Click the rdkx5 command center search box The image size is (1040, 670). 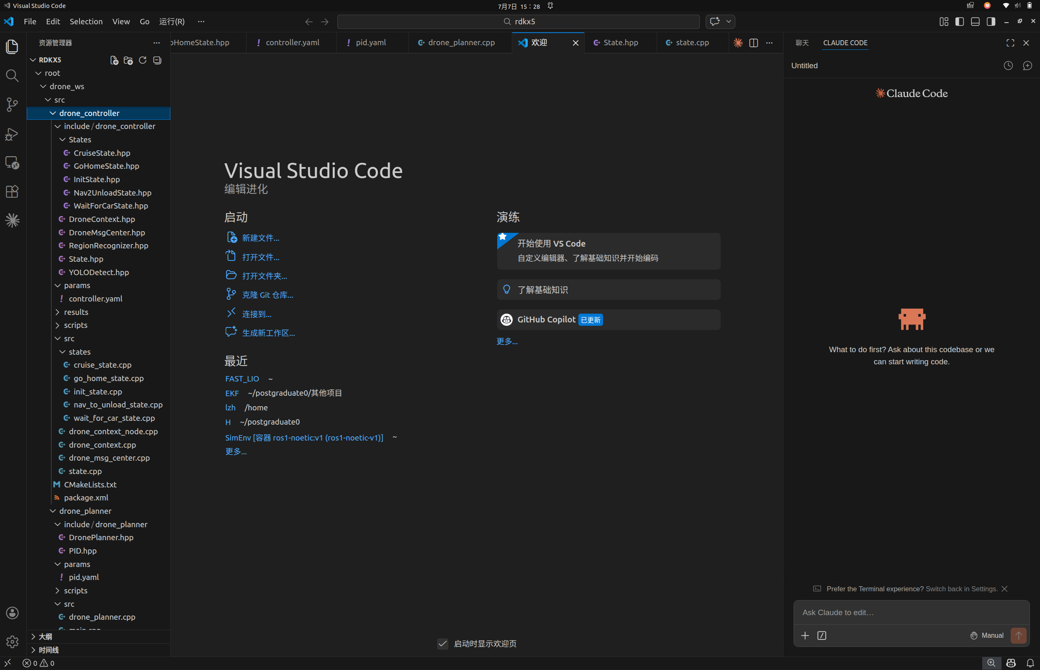(x=518, y=21)
